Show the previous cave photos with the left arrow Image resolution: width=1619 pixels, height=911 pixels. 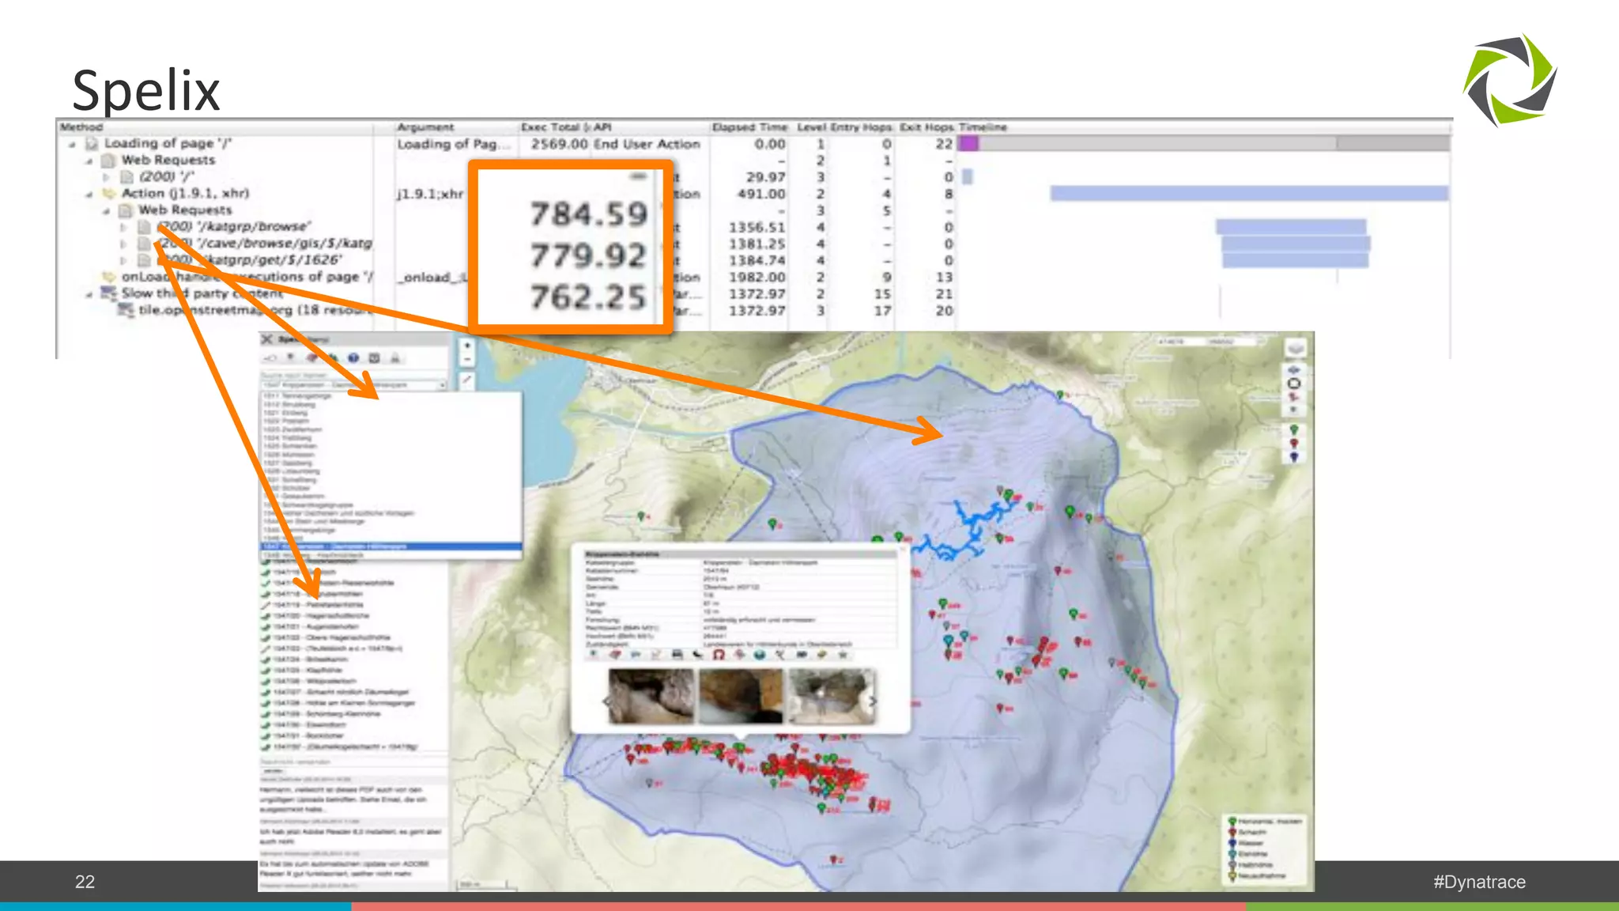[606, 701]
